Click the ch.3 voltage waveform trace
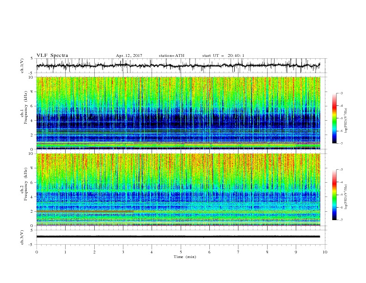Screen dimensions: 366x283 tap(178, 237)
